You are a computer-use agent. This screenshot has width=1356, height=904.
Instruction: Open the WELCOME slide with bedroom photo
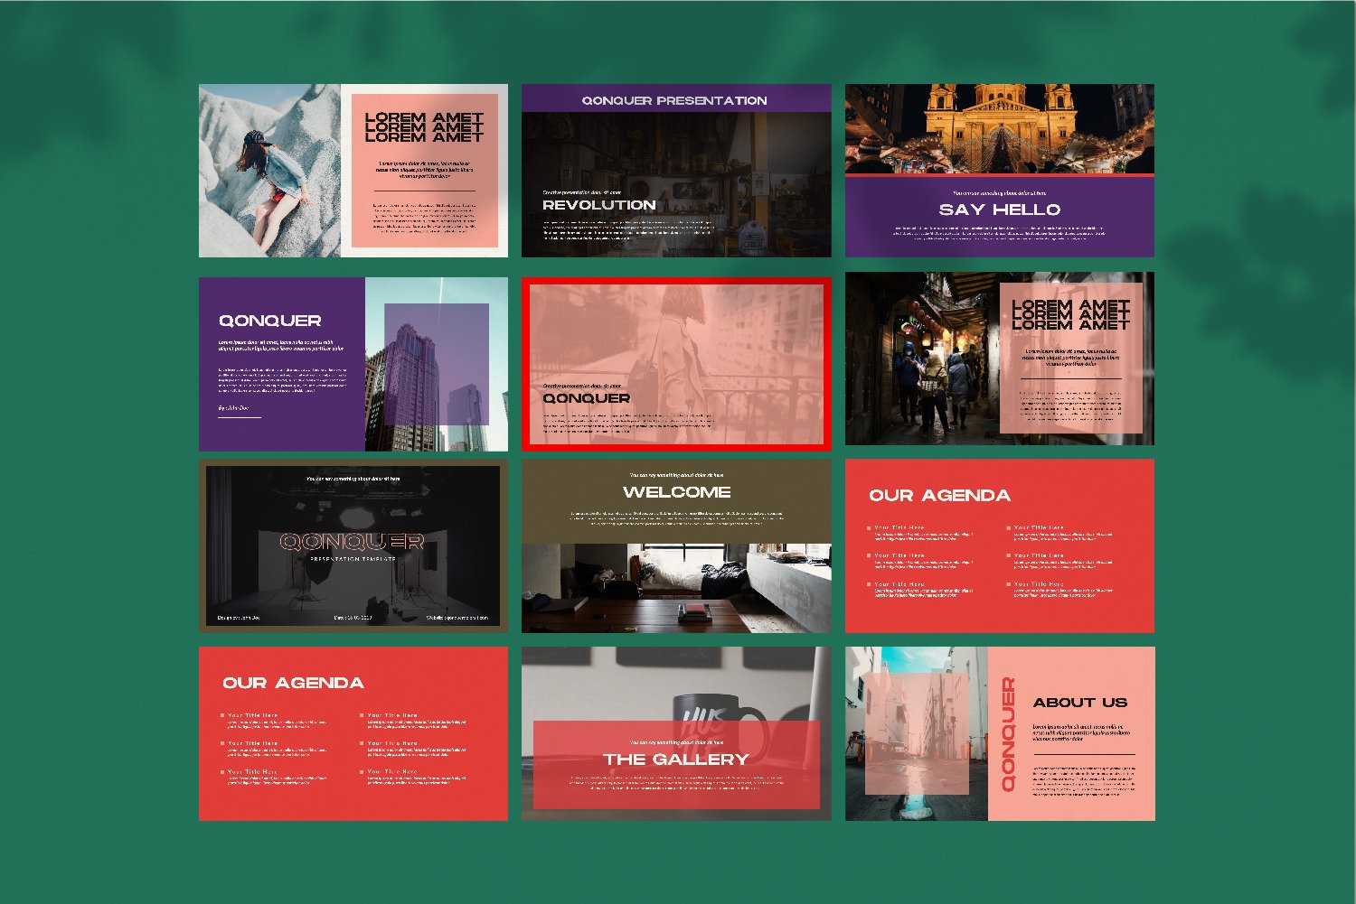[x=676, y=545]
